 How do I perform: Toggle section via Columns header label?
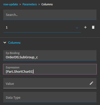coord(14,43)
